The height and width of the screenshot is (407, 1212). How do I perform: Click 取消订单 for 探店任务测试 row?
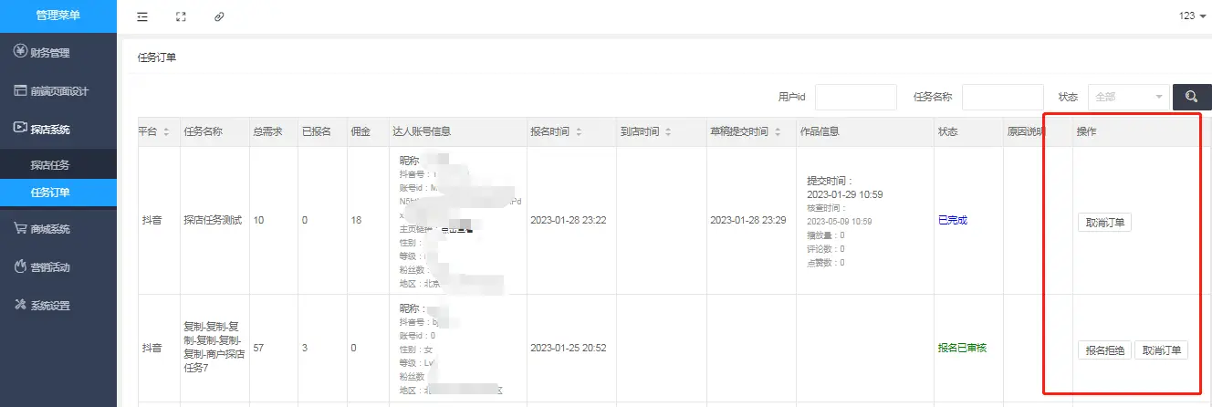[x=1104, y=223]
